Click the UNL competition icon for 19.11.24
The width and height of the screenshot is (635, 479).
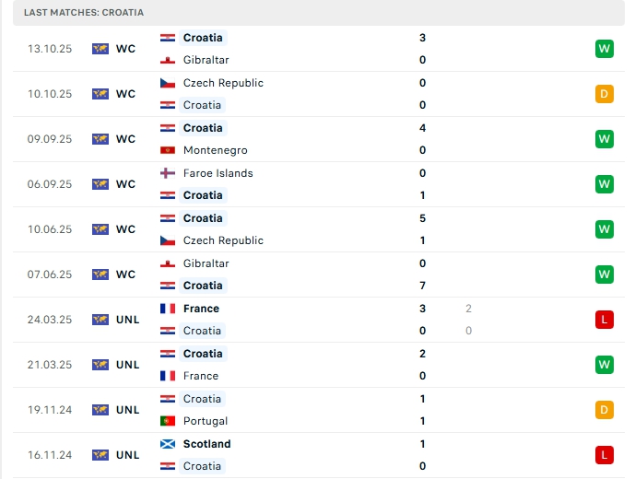click(x=100, y=410)
